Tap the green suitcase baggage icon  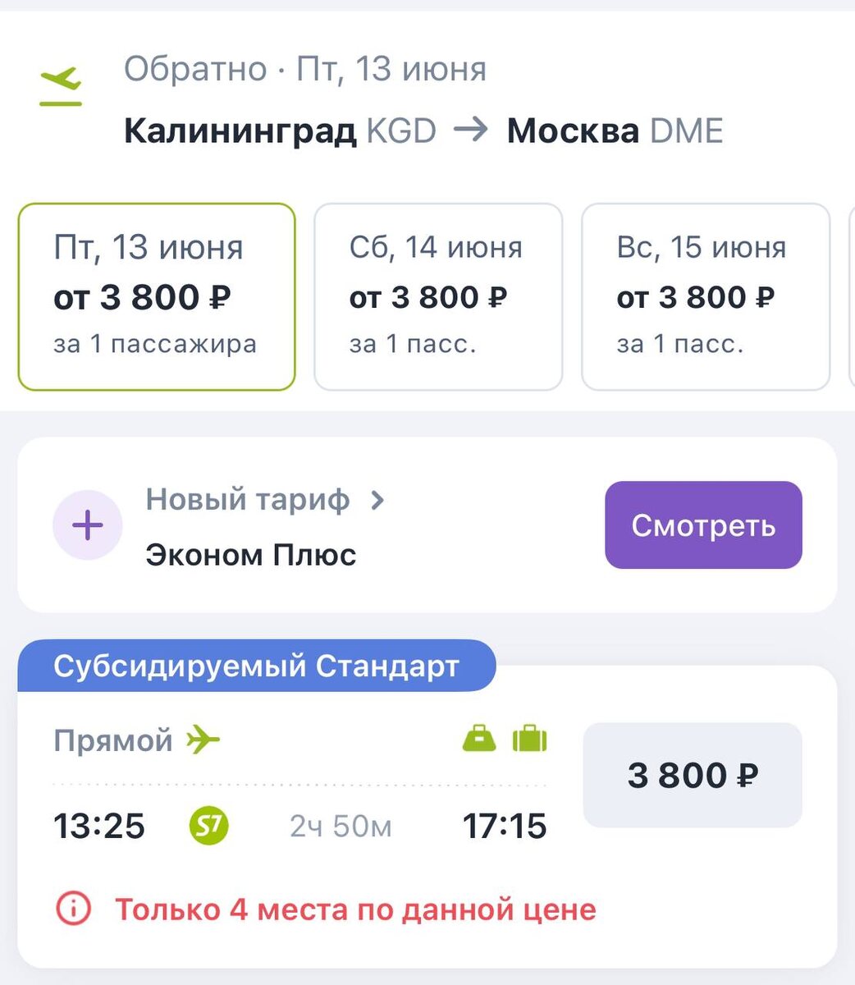529,739
